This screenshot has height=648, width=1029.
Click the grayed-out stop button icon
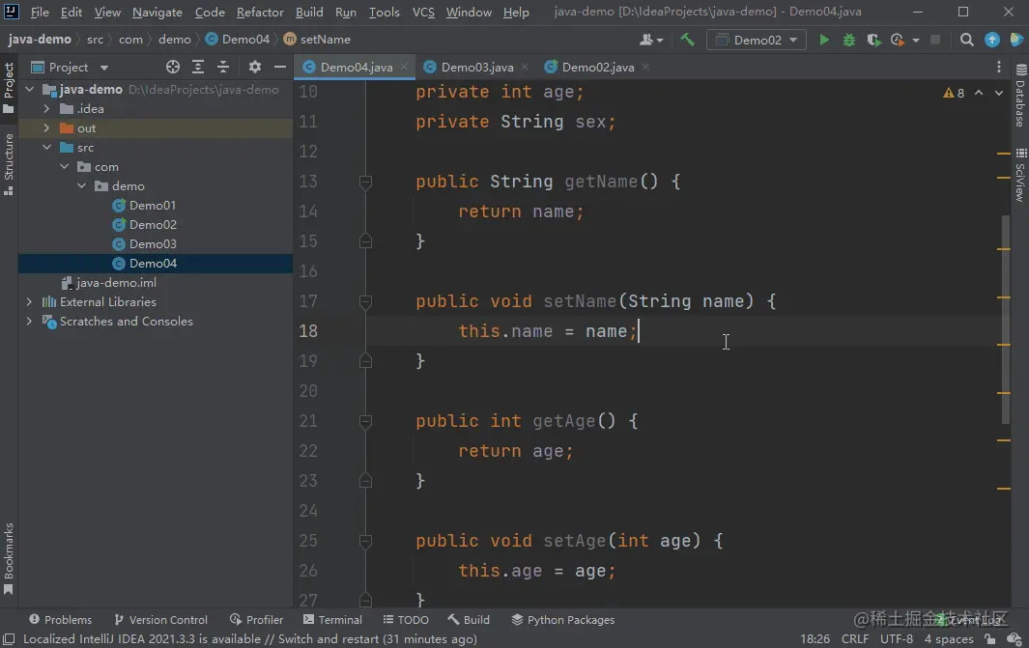pos(935,40)
